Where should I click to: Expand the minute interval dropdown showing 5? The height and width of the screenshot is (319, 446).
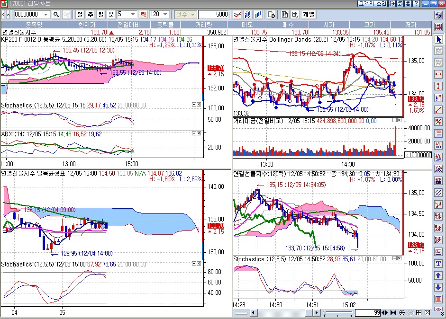(x=133, y=14)
